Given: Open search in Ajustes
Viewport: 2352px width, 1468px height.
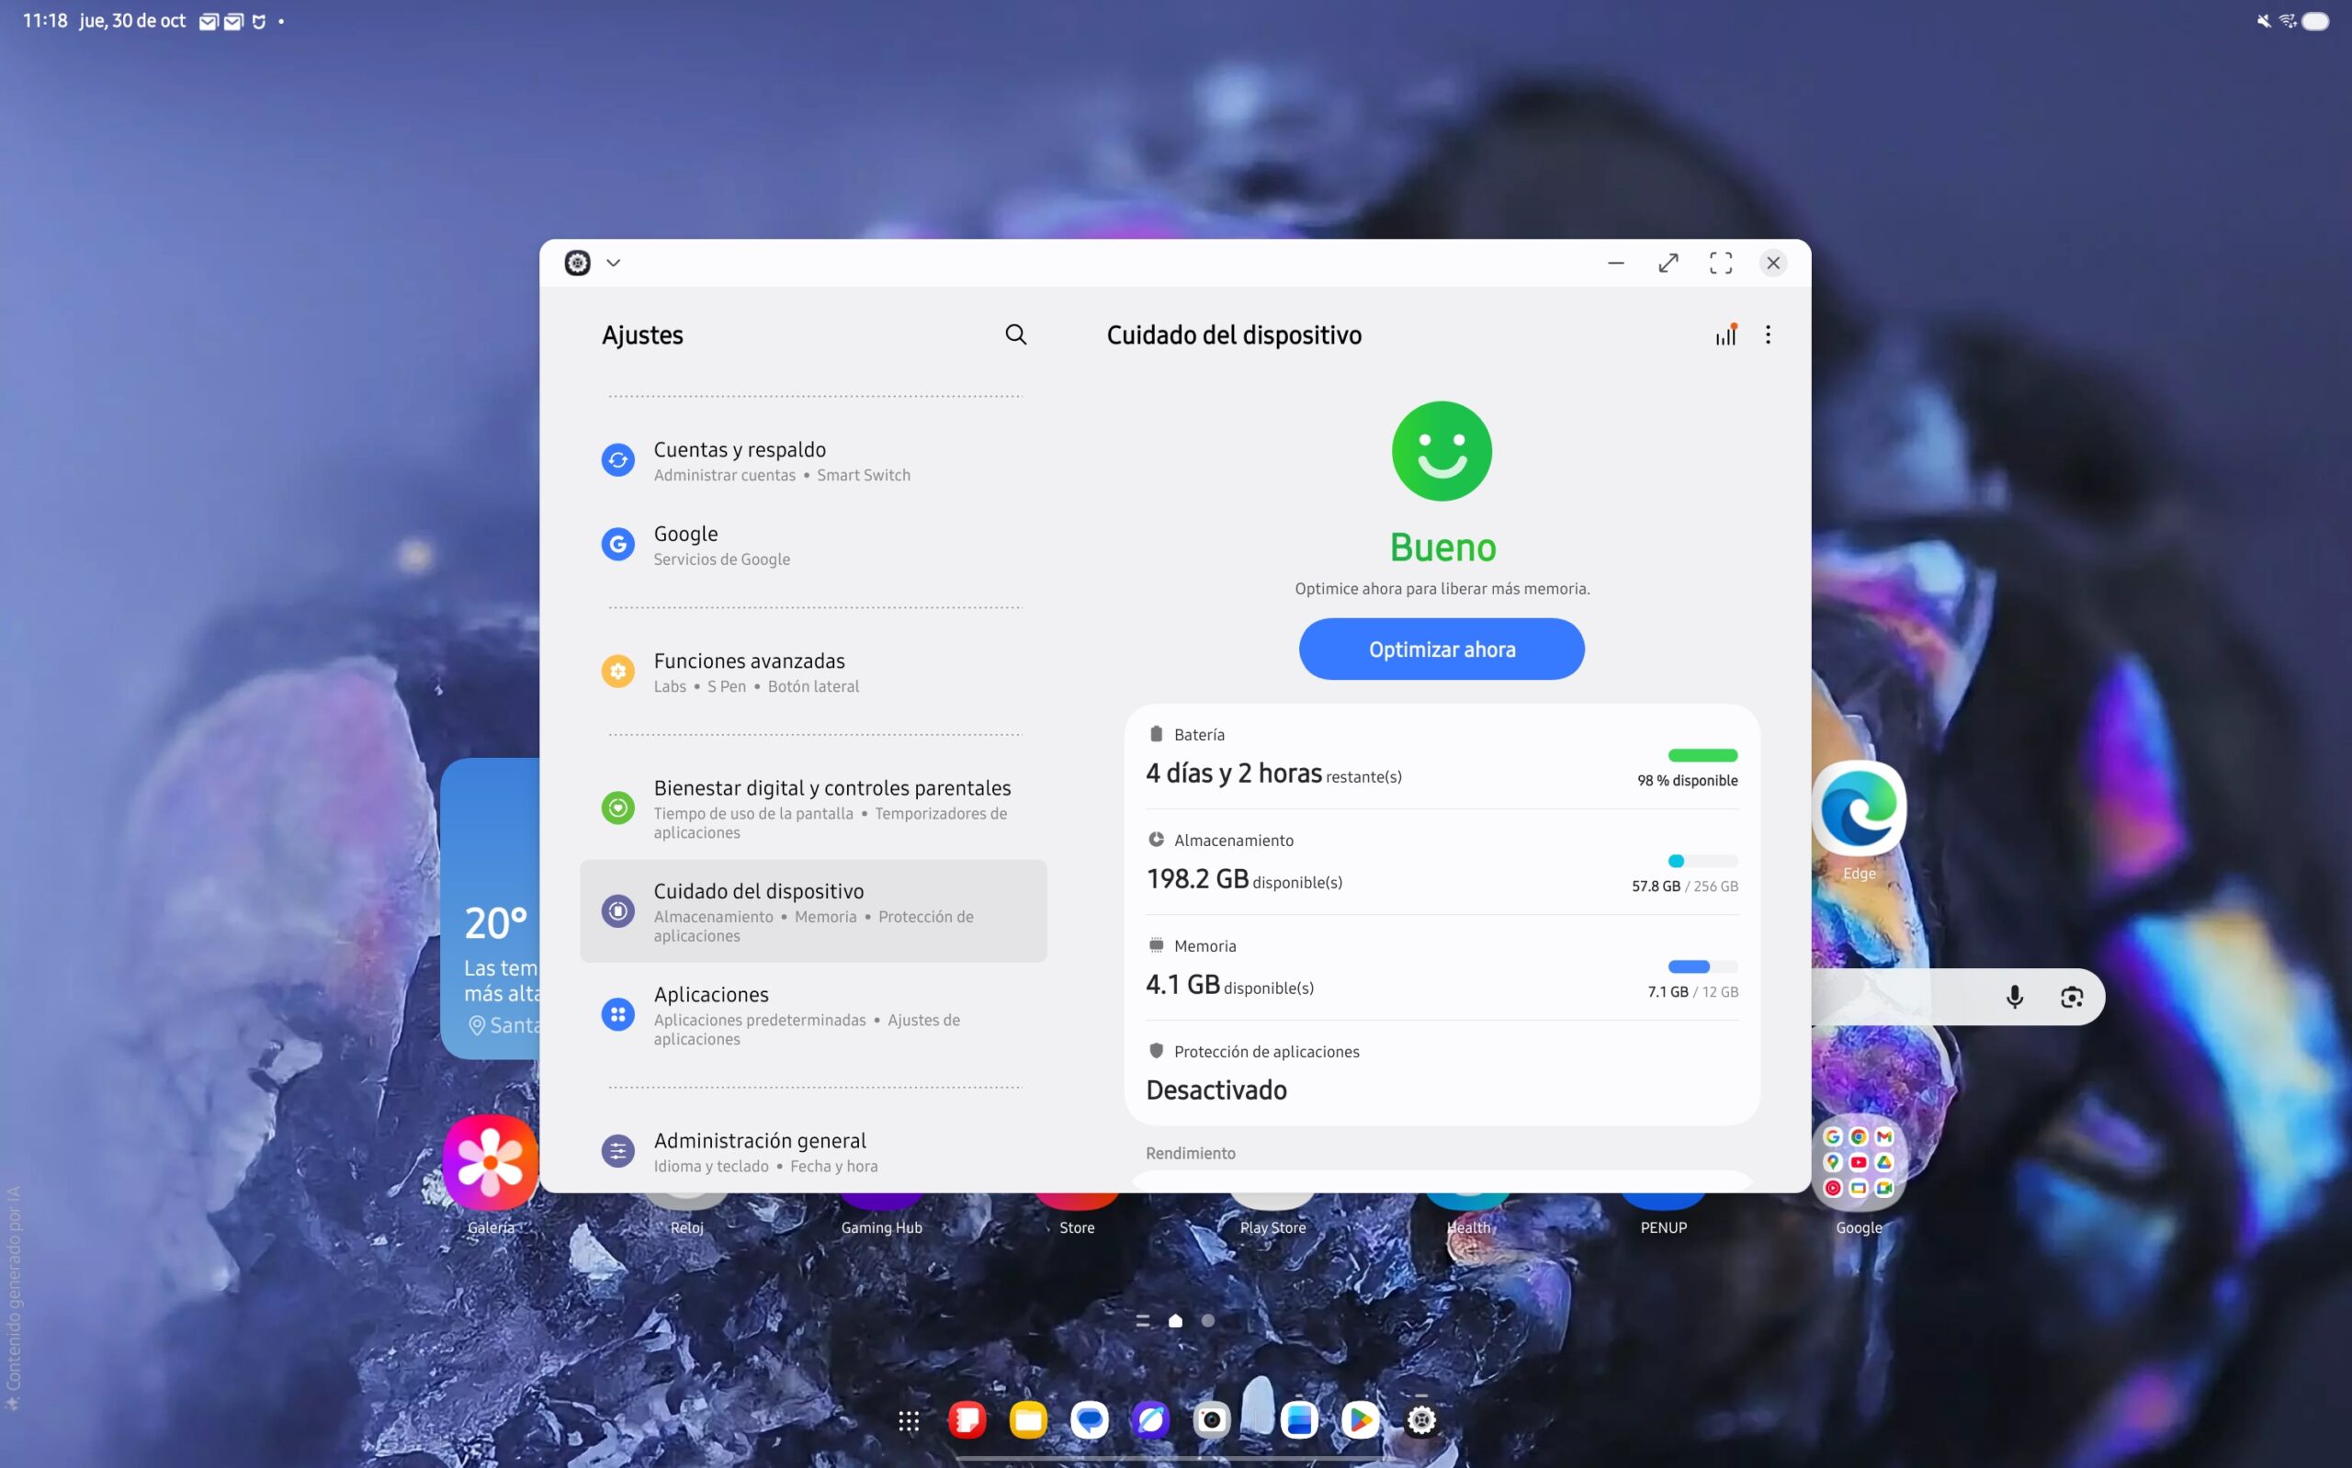Looking at the screenshot, I should click(1015, 335).
